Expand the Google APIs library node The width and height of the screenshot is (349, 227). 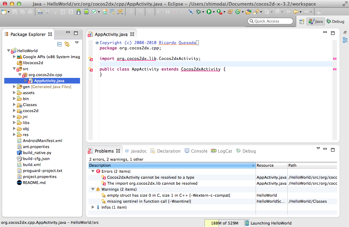point(14,56)
